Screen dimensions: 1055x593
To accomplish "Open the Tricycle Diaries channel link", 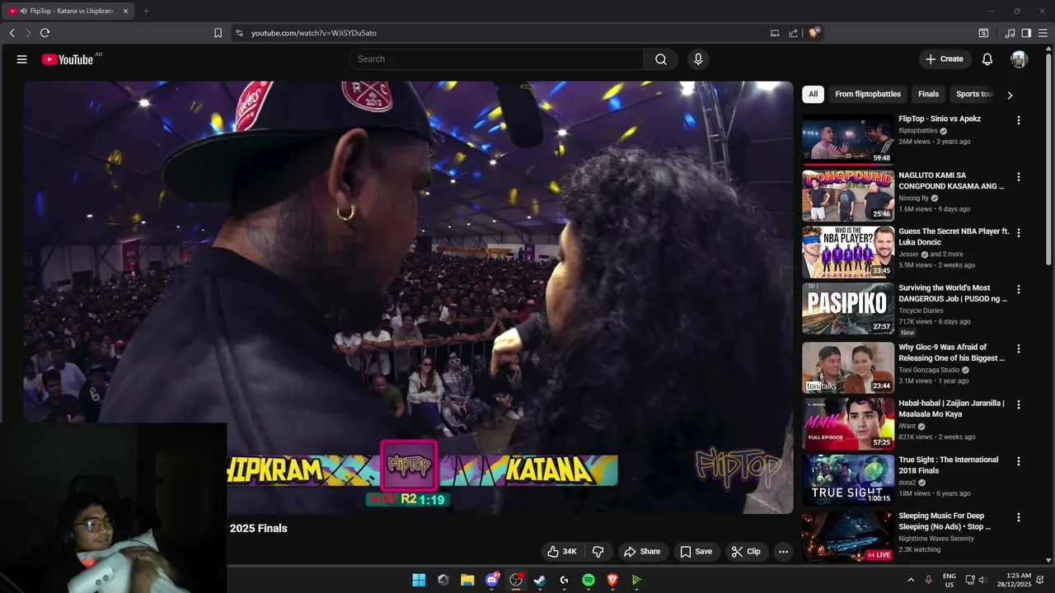I will [x=921, y=311].
